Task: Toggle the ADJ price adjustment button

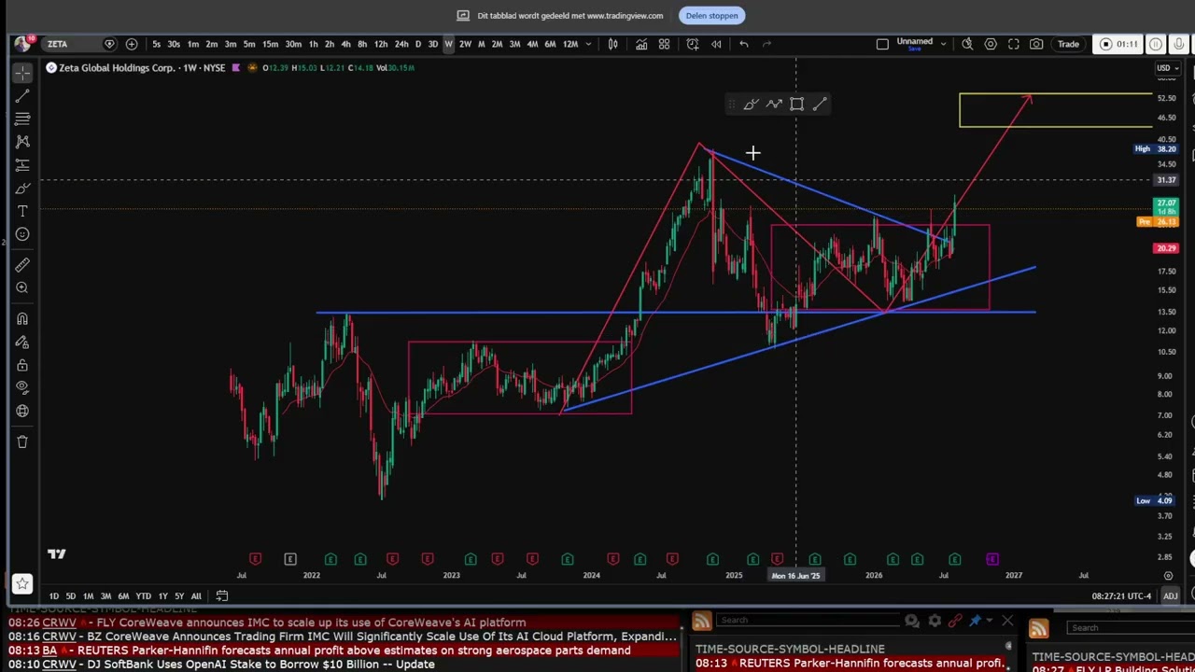Action: pos(1170,596)
